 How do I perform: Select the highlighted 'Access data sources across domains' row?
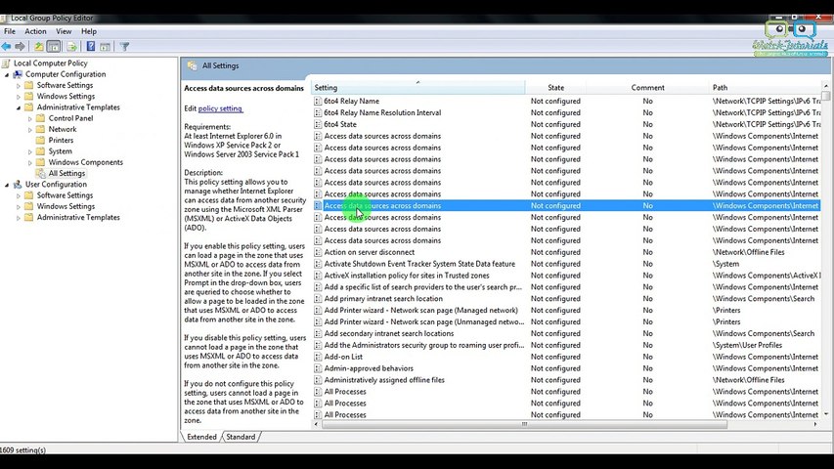click(566, 206)
